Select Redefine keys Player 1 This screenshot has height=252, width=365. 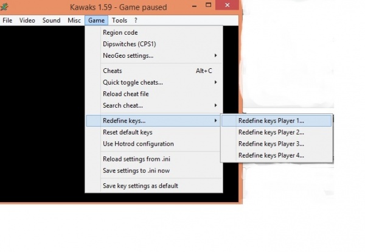277,121
